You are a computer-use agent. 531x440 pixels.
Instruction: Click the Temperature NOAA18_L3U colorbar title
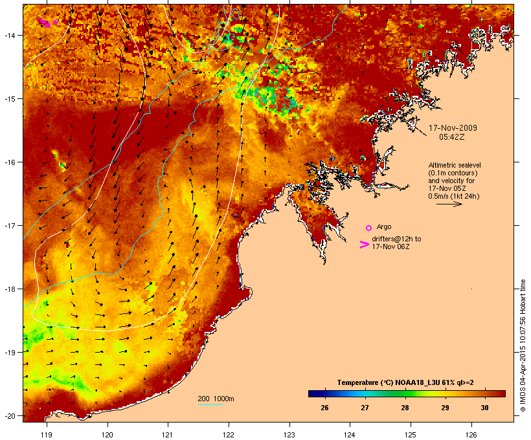[405, 382]
